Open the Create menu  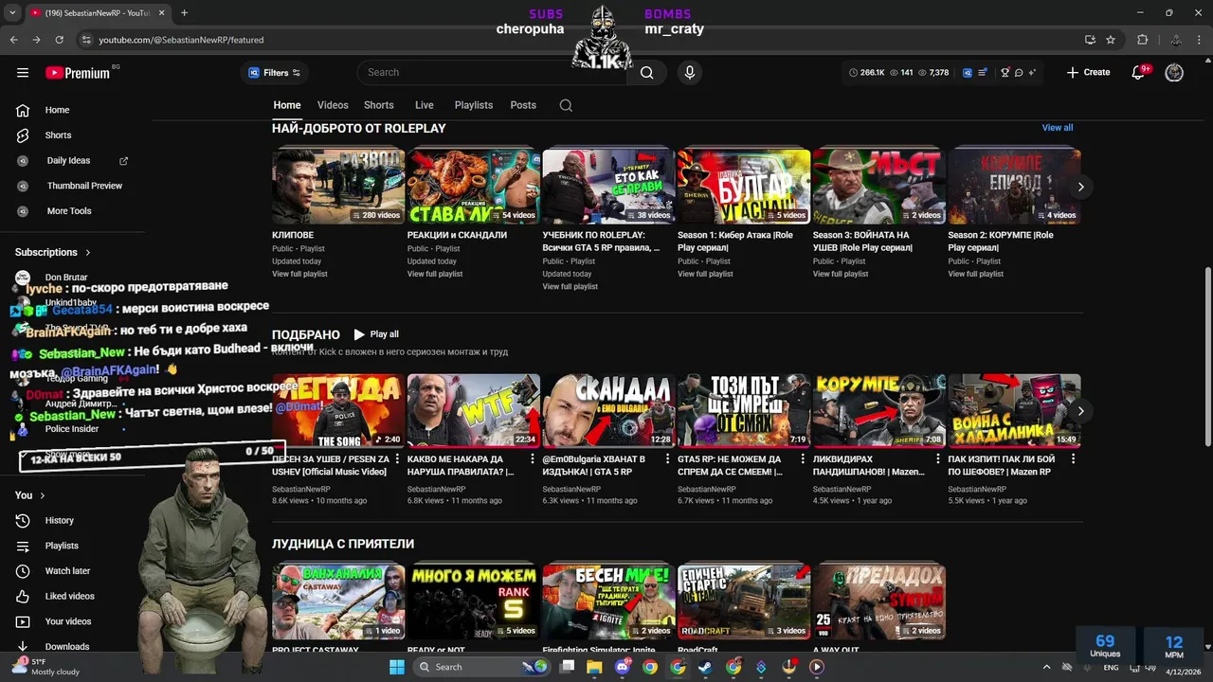pos(1088,72)
